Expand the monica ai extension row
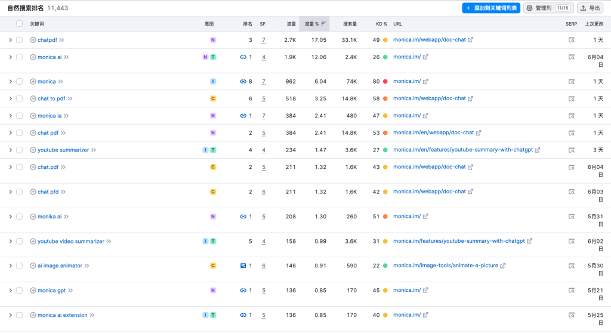 11,315
